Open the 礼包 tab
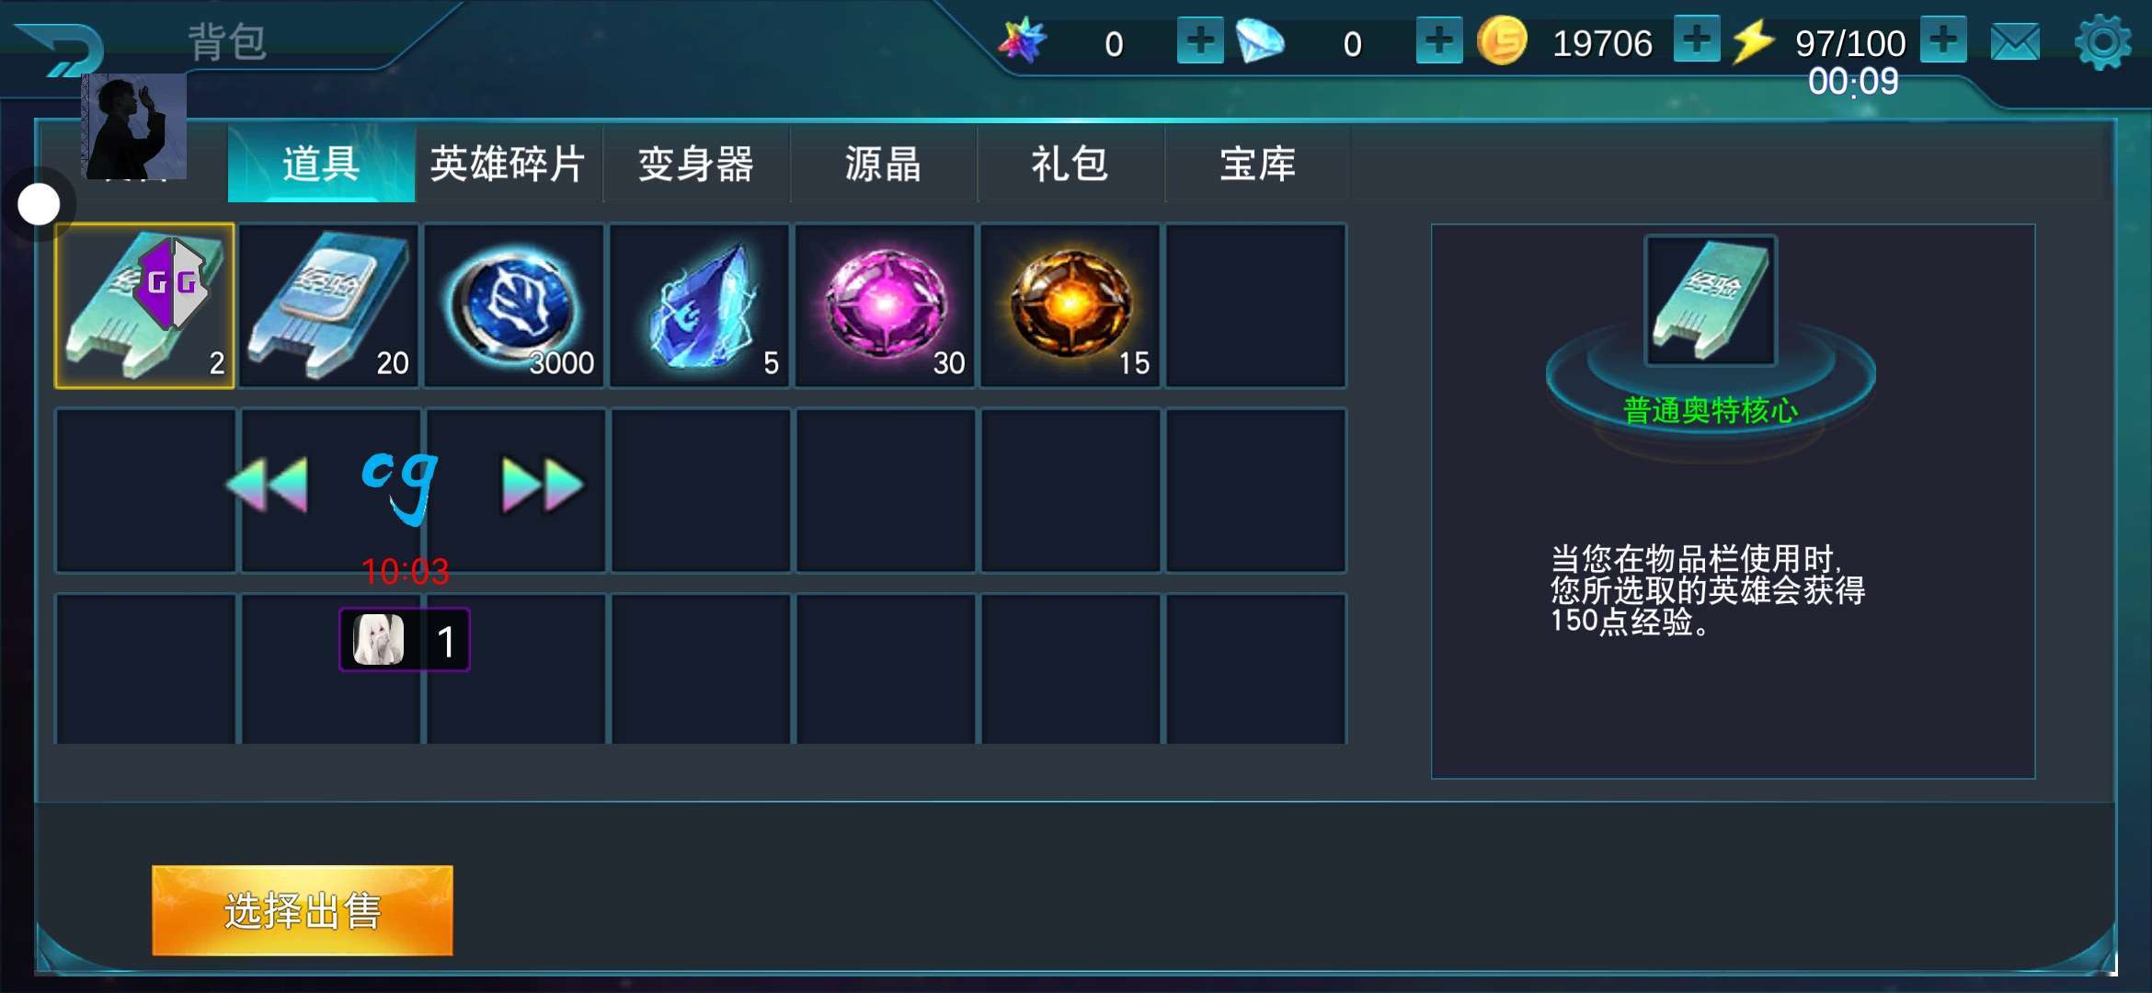Image resolution: width=2152 pixels, height=993 pixels. (1070, 165)
